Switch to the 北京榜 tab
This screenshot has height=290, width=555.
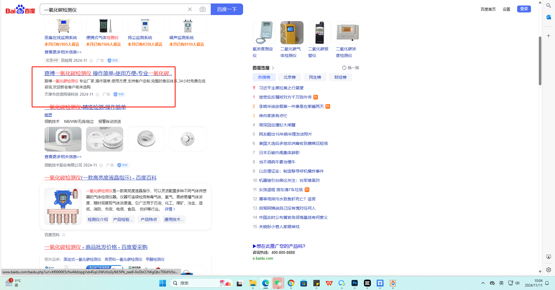pyautogui.click(x=289, y=77)
